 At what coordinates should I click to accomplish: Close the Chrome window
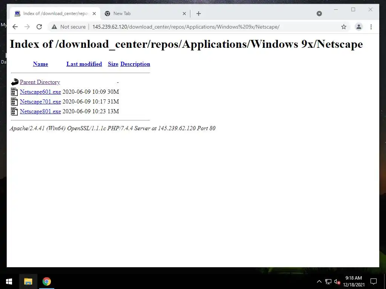(370, 9)
